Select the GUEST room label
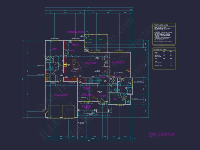Image resolution: width=200 pixels, height=150 pixels. (54, 49)
